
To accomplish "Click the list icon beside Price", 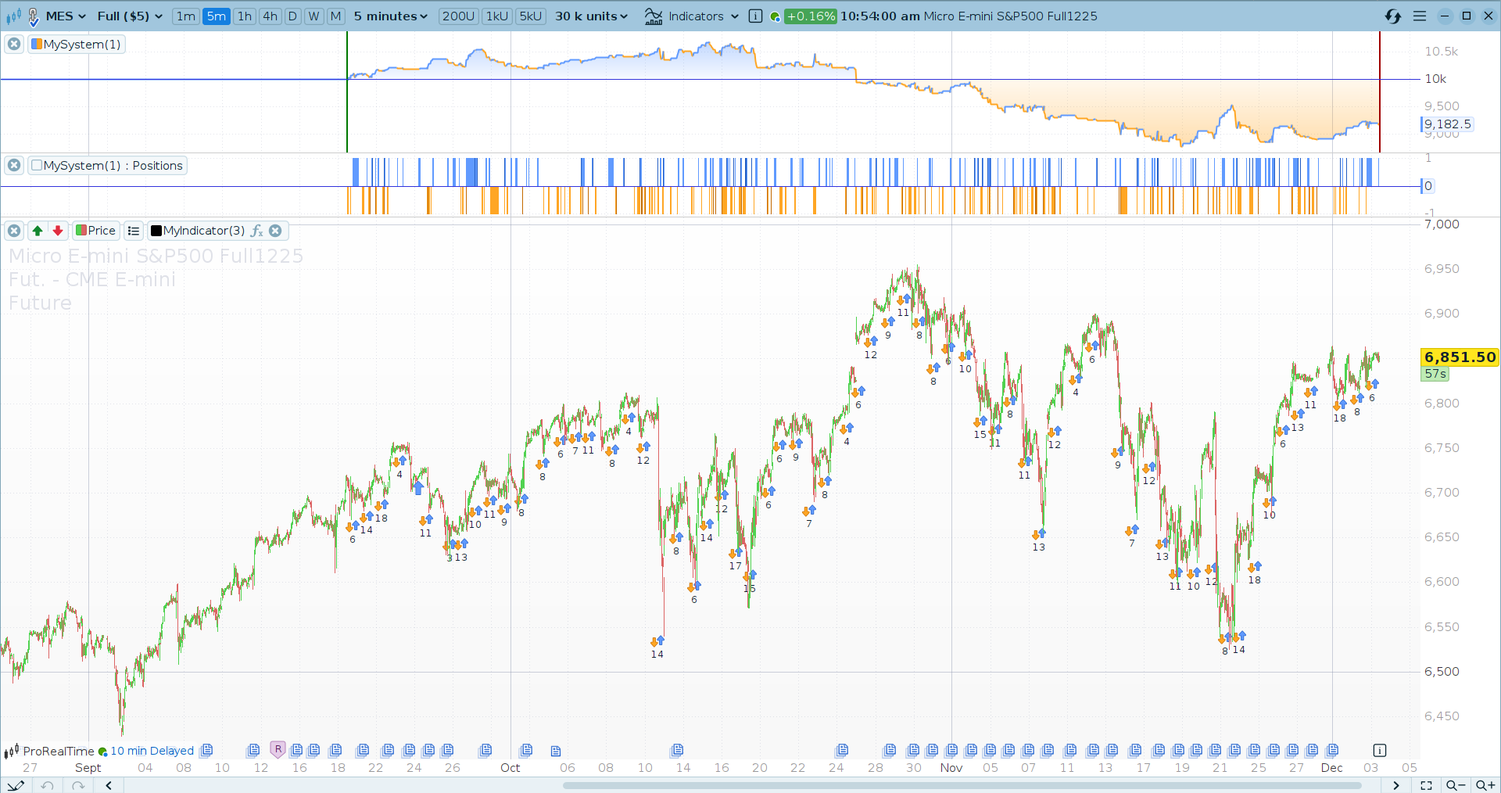I will (x=134, y=231).
